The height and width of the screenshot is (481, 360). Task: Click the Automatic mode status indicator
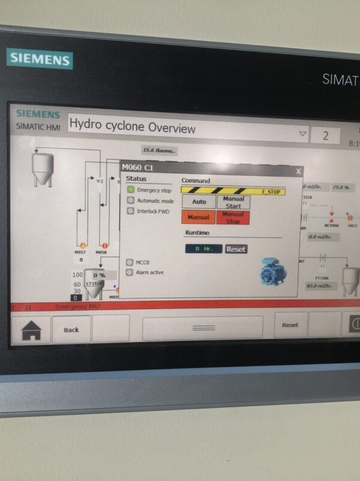[x=131, y=200]
